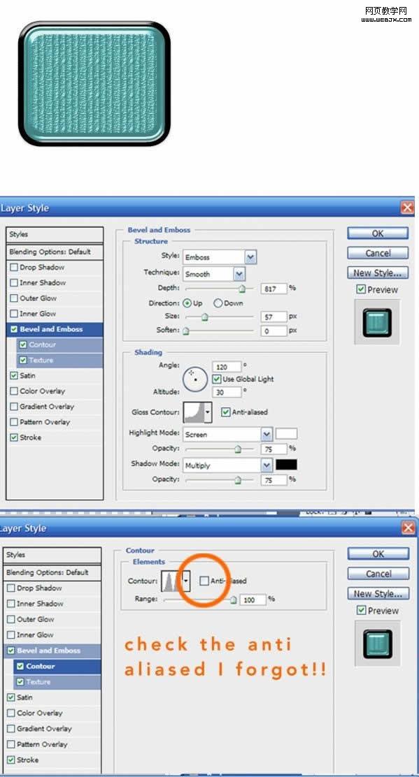
Task: Uncheck Stroke in Bevel and Emboss dialog
Action: point(13,437)
